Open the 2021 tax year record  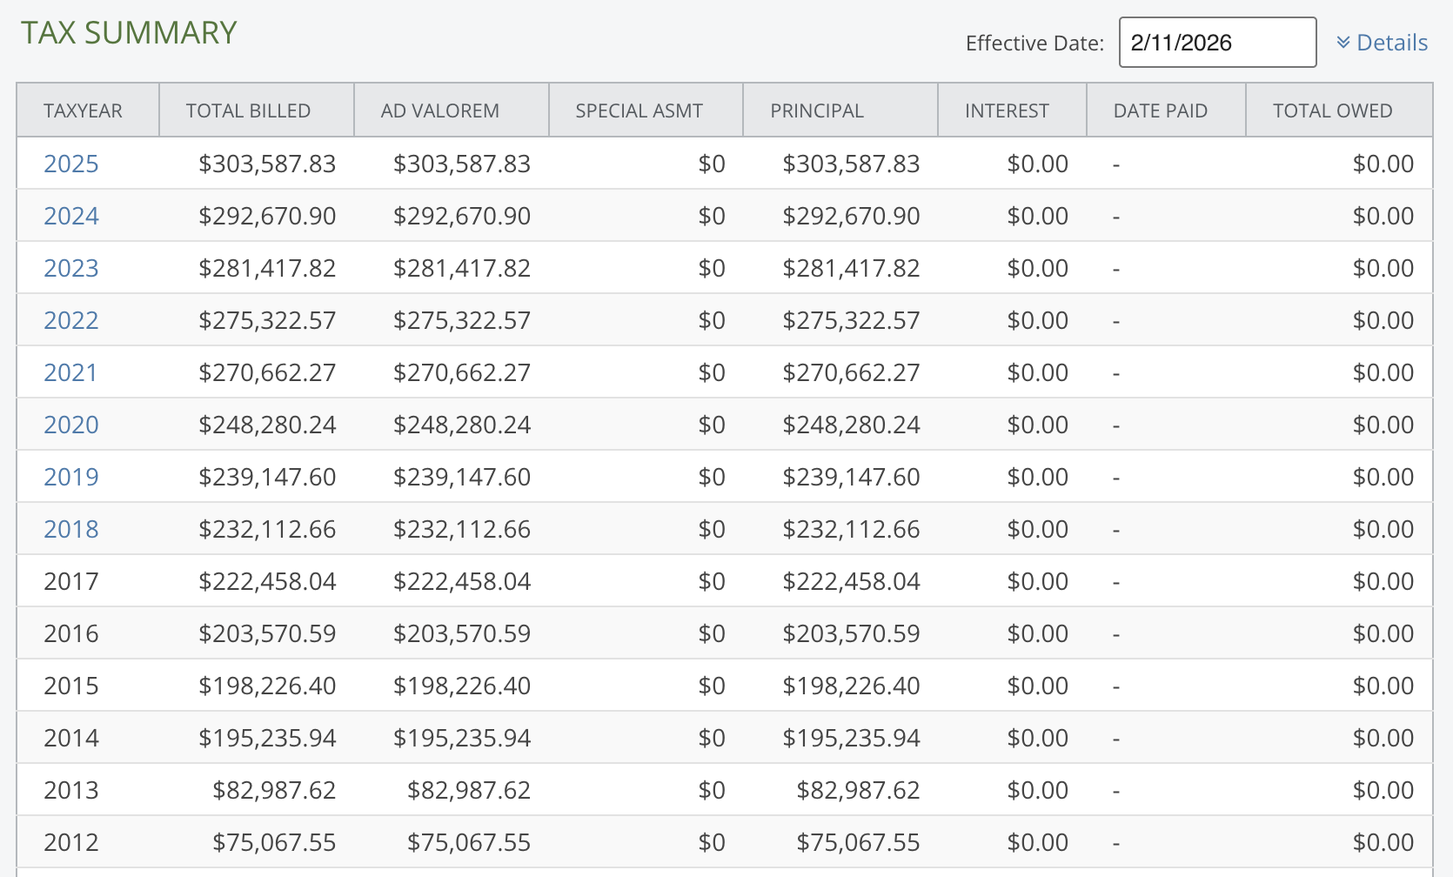[70, 372]
